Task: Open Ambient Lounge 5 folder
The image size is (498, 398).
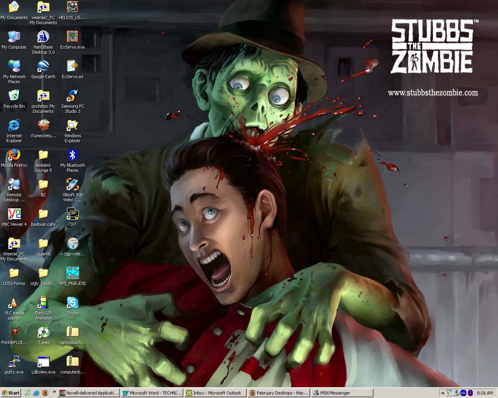Action: pos(43,161)
